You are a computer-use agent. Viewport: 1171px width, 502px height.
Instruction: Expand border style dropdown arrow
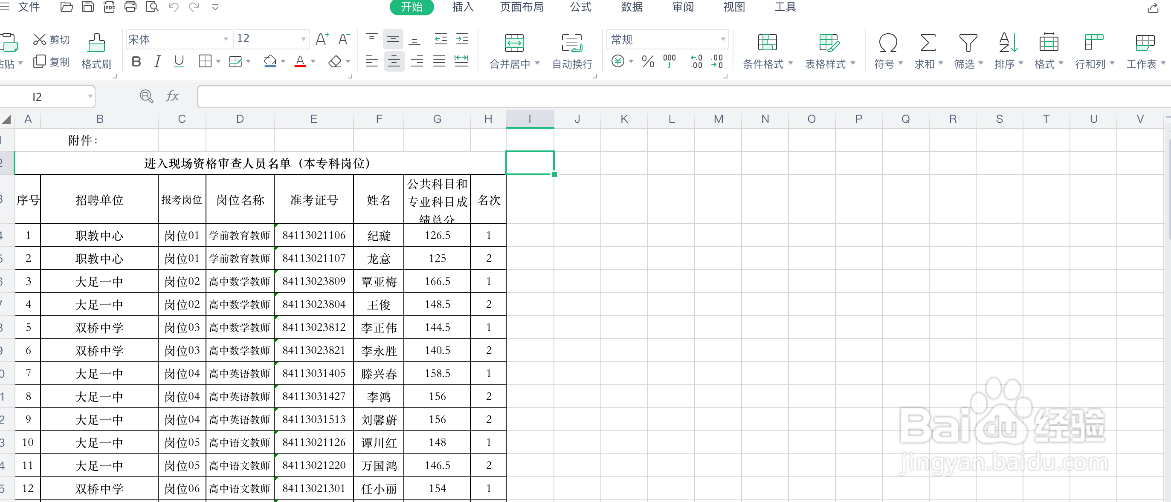218,61
